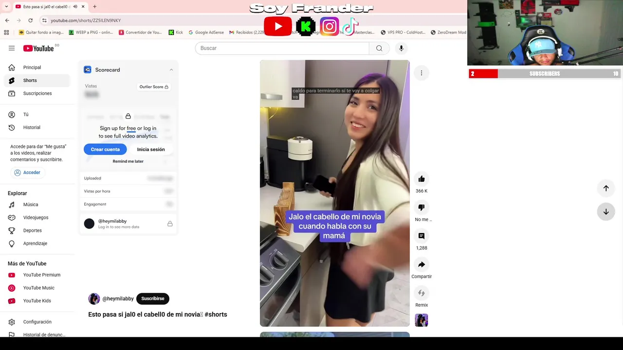
Task: Open the Convertidor de You... bookmark
Action: tap(140, 33)
